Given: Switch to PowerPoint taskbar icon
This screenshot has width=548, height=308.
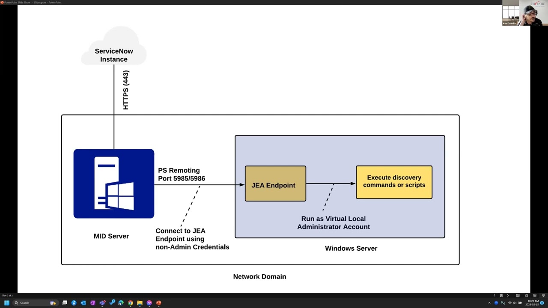Looking at the screenshot, I should click(158, 303).
